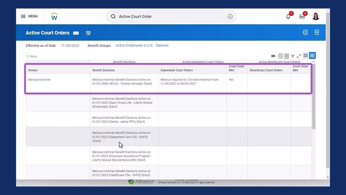Open the column chooser list icon
Image resolution: width=346 pixels, height=195 pixels.
pyautogui.click(x=287, y=56)
